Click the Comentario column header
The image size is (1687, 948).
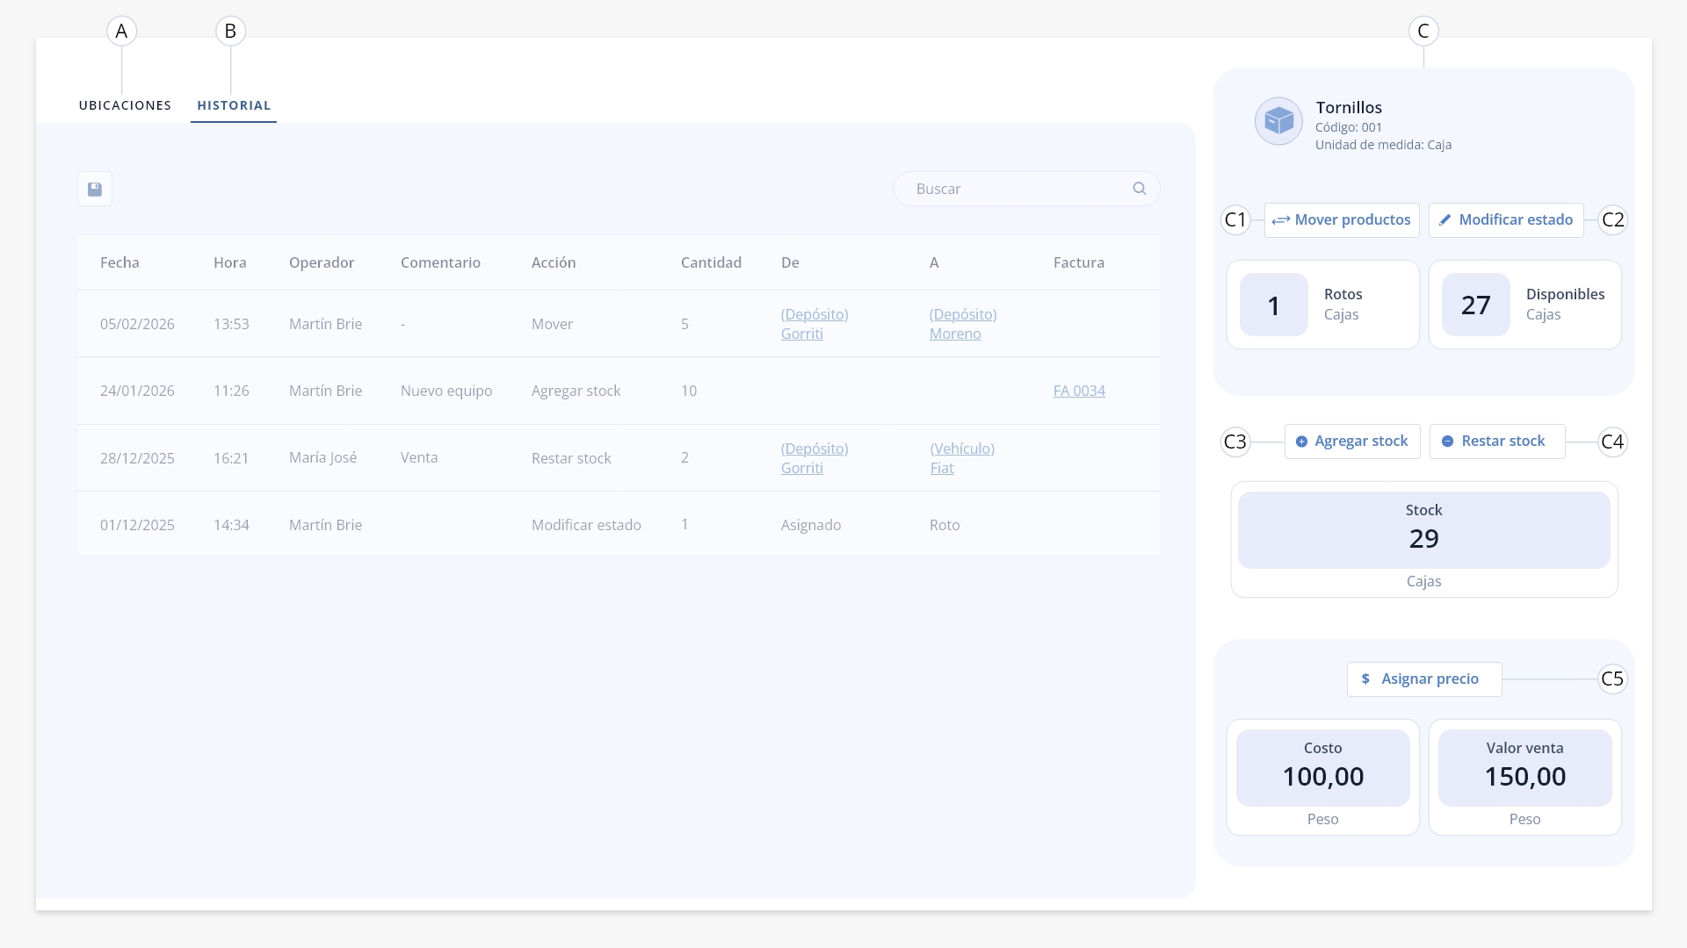click(440, 262)
